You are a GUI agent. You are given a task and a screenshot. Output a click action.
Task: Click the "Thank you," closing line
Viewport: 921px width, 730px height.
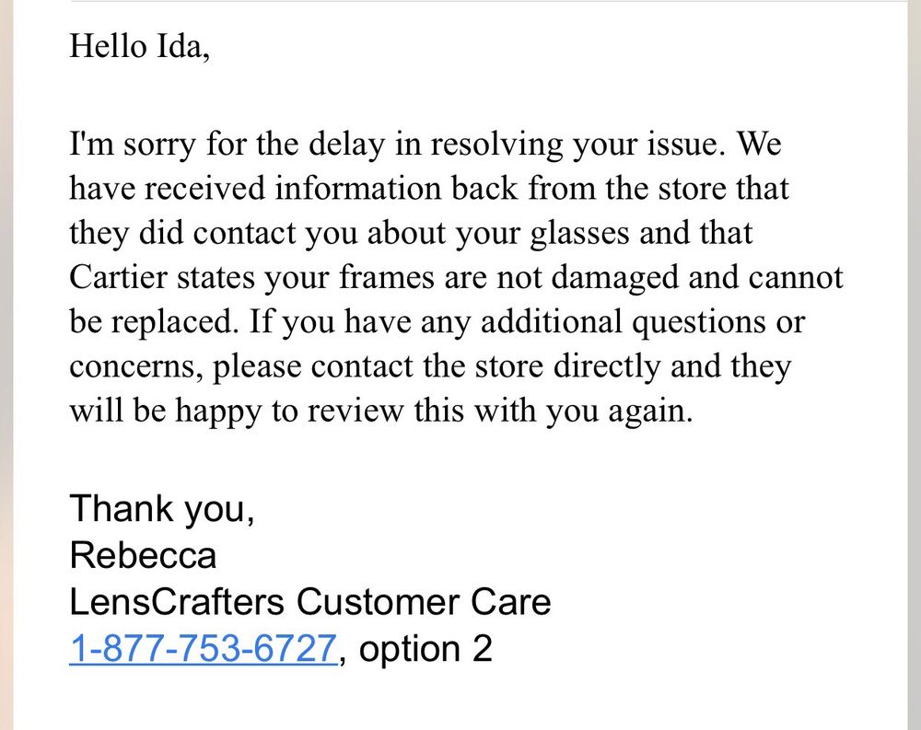[161, 508]
